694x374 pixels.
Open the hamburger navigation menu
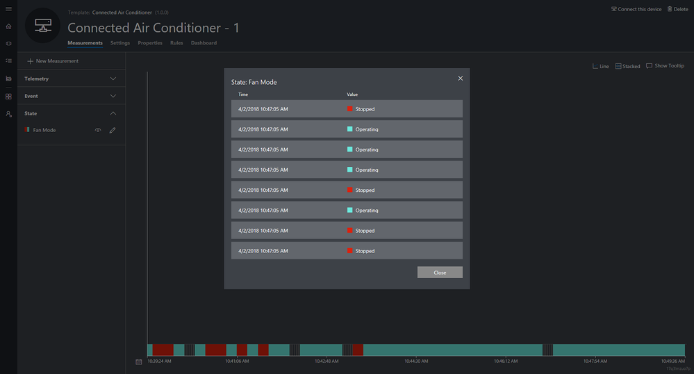[8, 9]
